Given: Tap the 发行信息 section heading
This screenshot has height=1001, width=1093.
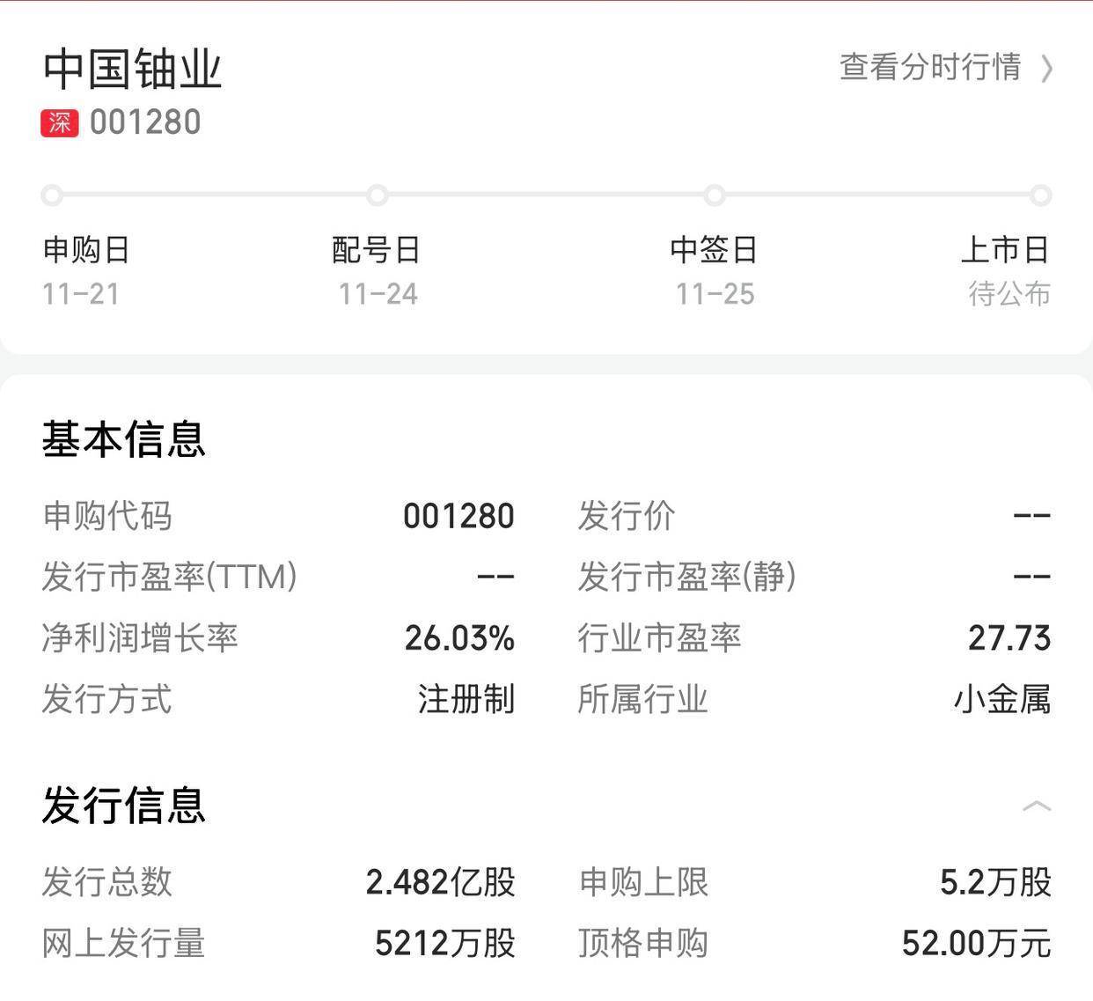Looking at the screenshot, I should [123, 806].
